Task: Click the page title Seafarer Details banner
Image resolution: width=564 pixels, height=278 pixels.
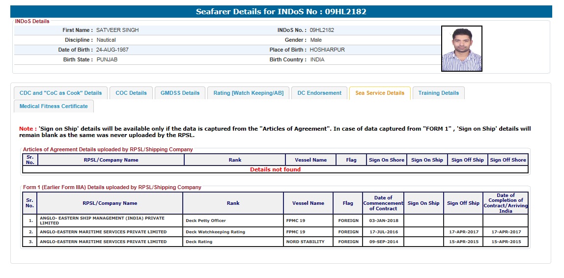Action: tap(281, 11)
